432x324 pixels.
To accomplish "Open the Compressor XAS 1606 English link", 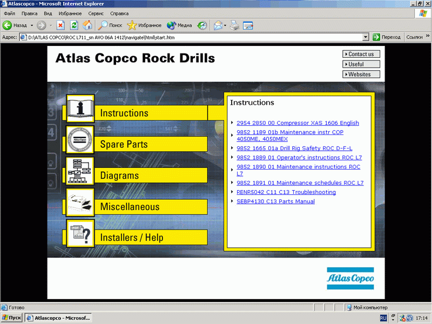I will point(298,123).
